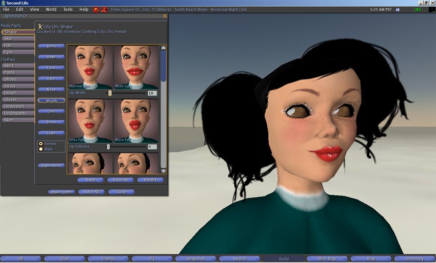Click the Narrow Lips preview thumbnail

click(90, 67)
